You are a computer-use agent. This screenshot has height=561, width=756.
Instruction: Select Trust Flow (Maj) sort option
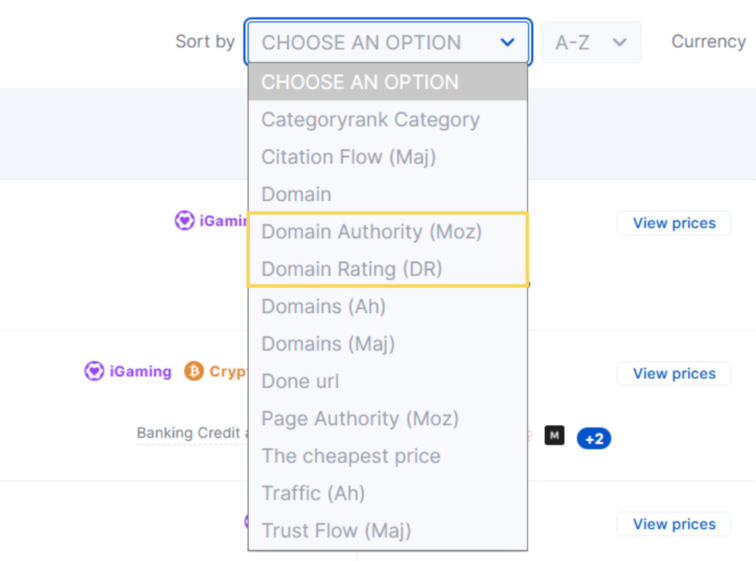(x=337, y=531)
